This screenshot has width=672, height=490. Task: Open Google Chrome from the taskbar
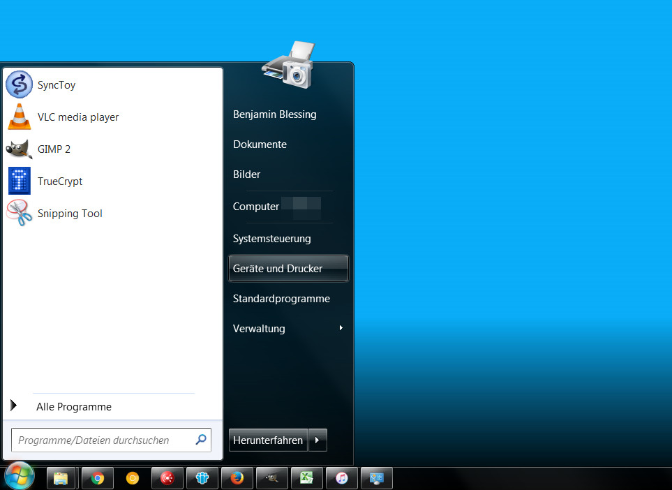pyautogui.click(x=97, y=477)
